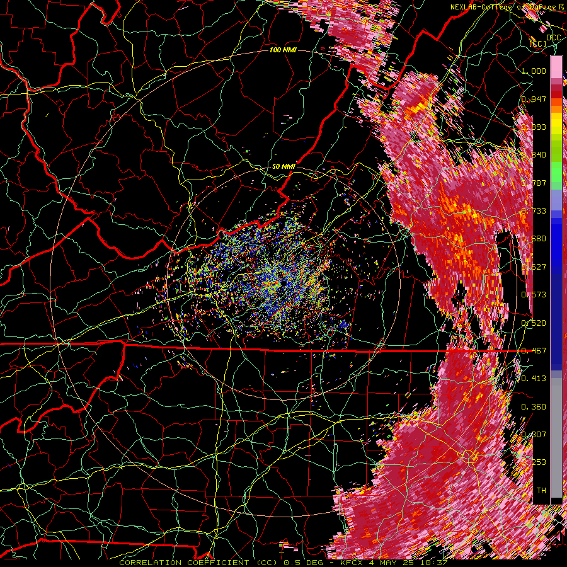Click the 0.787 scale value
Screen dimensions: 567x567
tap(534, 183)
